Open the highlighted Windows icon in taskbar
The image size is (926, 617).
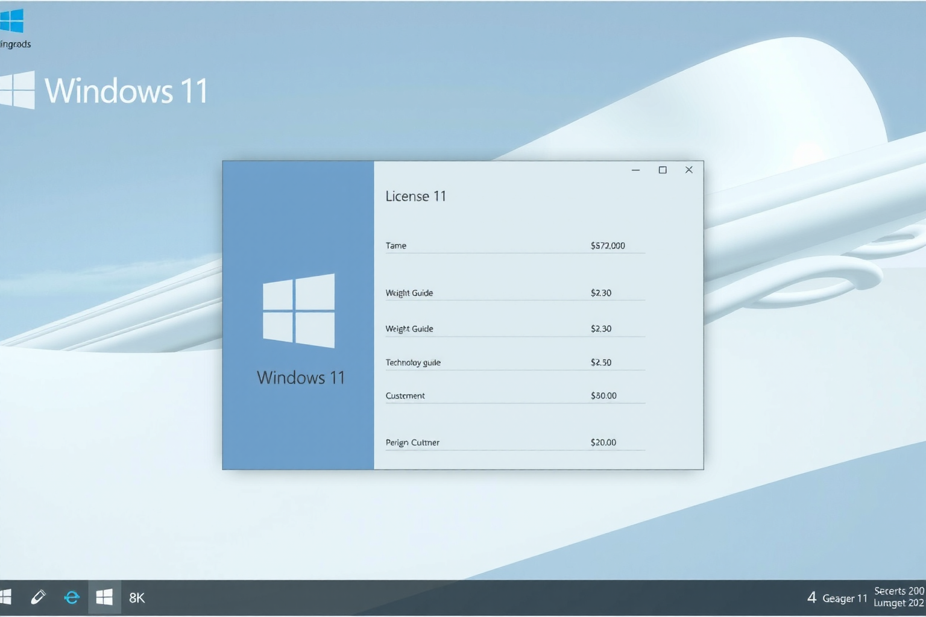(x=104, y=597)
